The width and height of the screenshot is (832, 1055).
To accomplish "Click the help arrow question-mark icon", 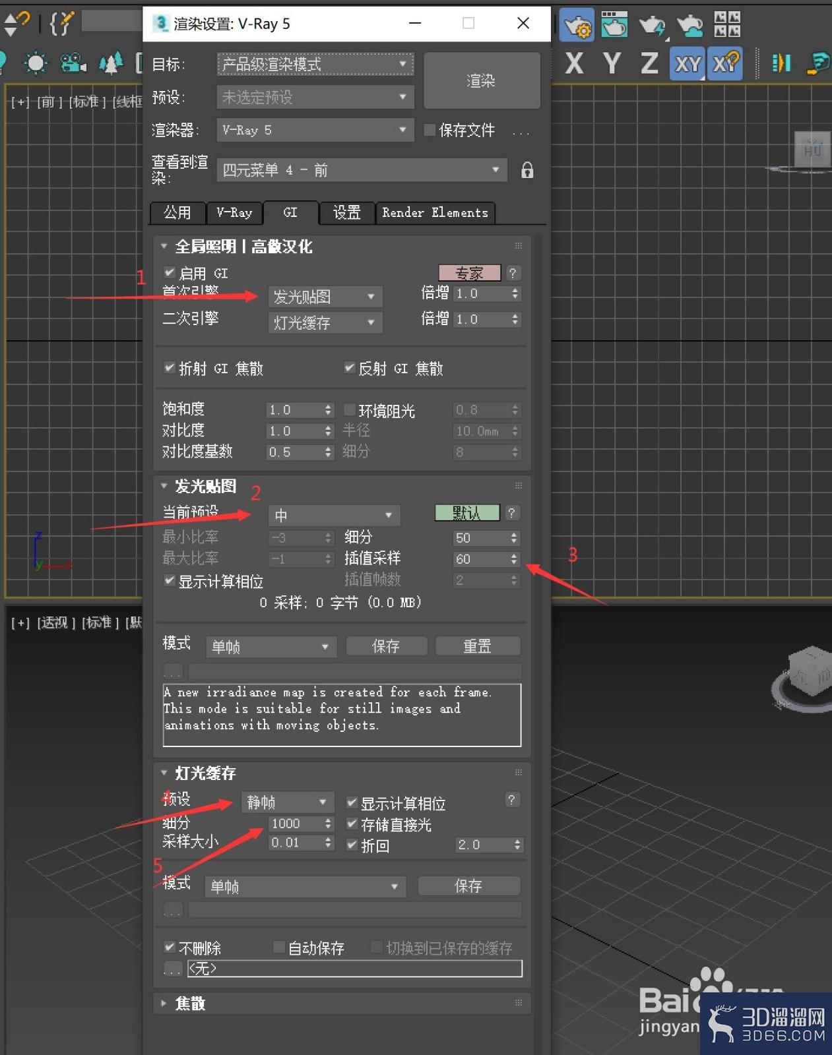I will coord(16,24).
